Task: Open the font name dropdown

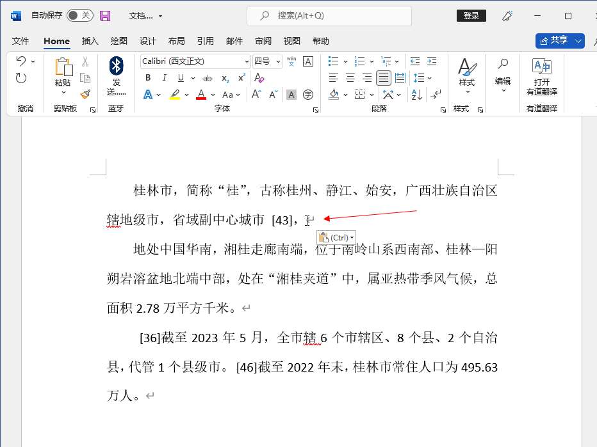Action: (247, 61)
